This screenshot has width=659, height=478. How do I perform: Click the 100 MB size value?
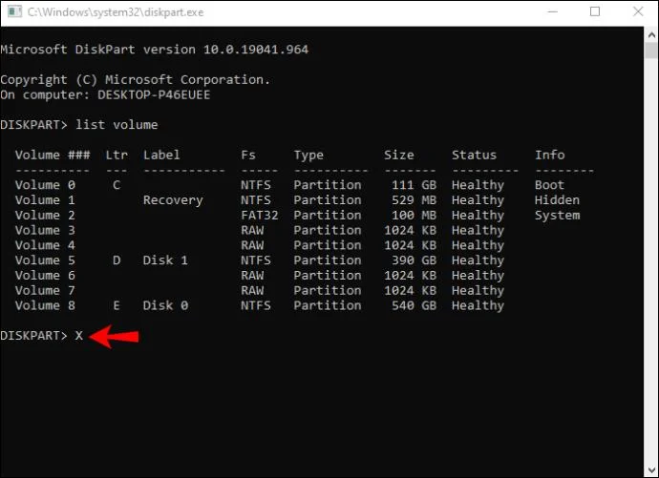click(414, 216)
